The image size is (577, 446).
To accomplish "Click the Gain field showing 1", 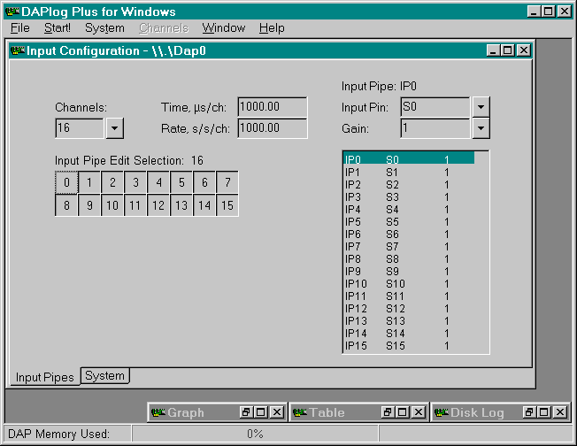I will (x=435, y=128).
